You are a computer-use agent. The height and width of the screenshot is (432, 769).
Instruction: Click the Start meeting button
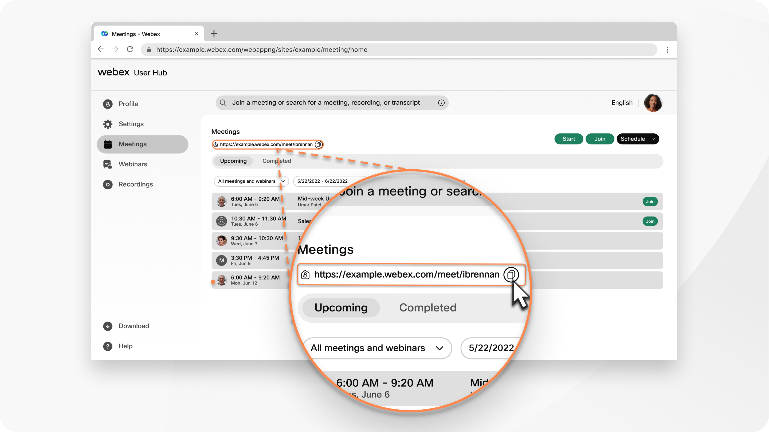click(568, 139)
